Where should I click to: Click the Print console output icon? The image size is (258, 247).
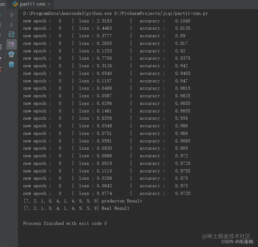pos(11,54)
